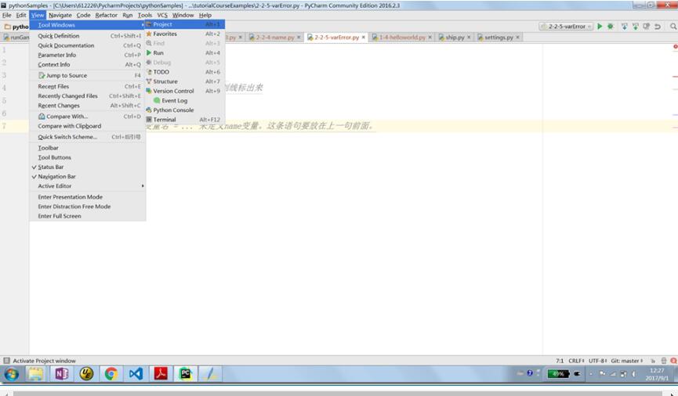
Task: Open Structure tool window entry
Action: [x=185, y=81]
